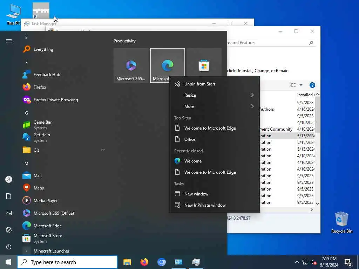Jump to the letter M section header
The width and height of the screenshot is (359, 269).
pos(27,163)
